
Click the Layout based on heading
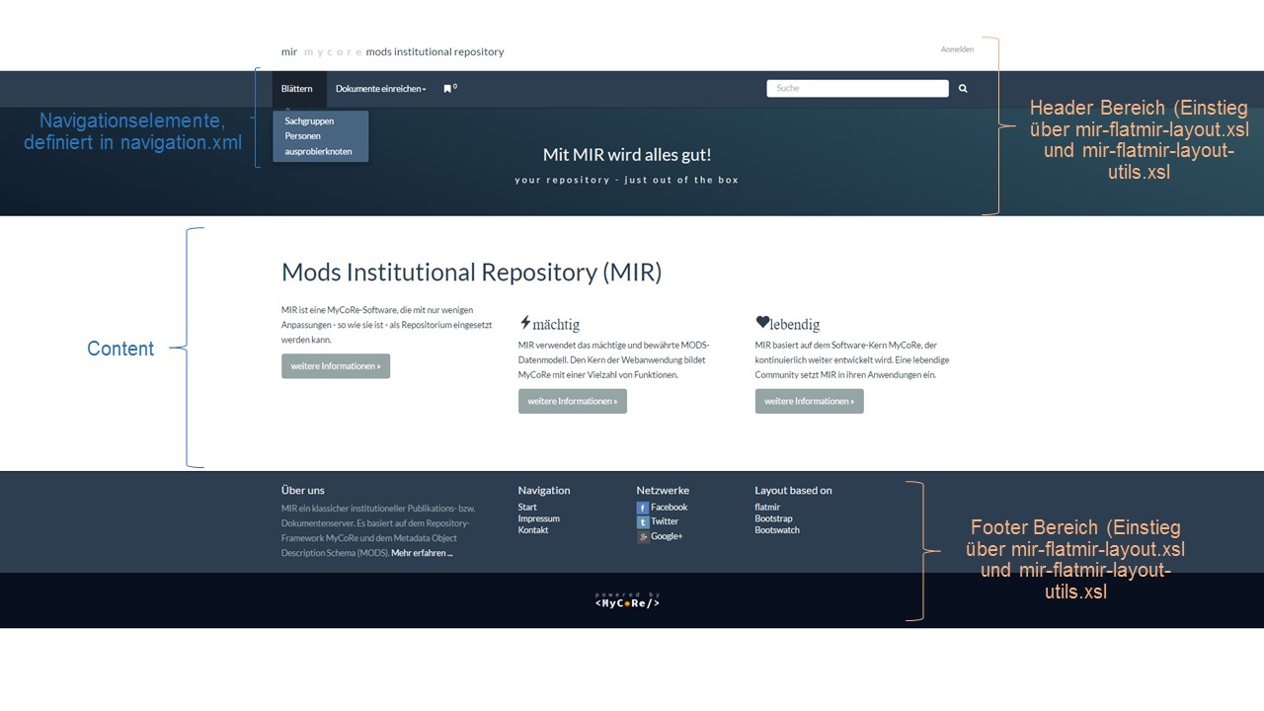point(793,490)
